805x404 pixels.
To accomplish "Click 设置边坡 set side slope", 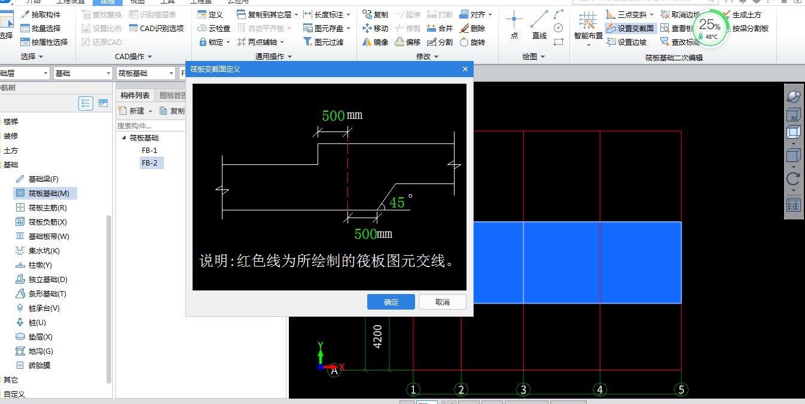I will click(627, 42).
